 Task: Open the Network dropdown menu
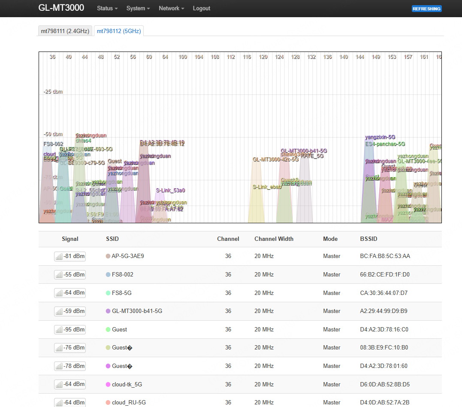click(x=172, y=9)
